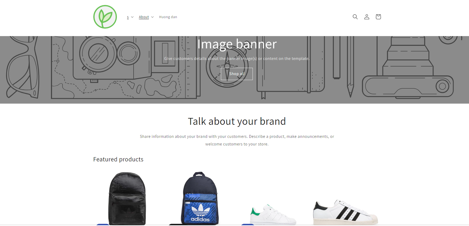Open the search magnifier icon
The height and width of the screenshot is (226, 469).
(355, 17)
